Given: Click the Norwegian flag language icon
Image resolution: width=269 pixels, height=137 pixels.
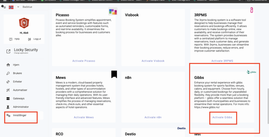Looking at the screenshot, I should 11,7.
